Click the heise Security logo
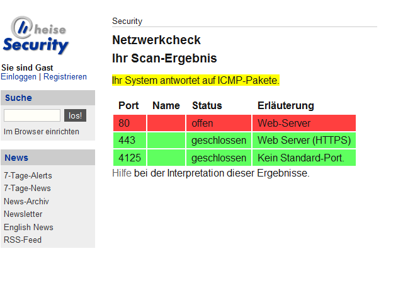The width and height of the screenshot is (403, 285). tap(36, 37)
